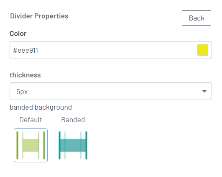This screenshot has width=222, height=177.
Task: Click the "Divider Properties" panel title
Action: click(39, 16)
